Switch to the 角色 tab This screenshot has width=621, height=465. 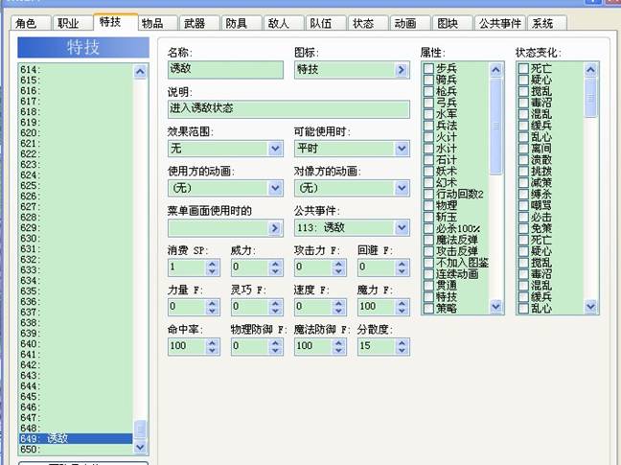[31, 23]
